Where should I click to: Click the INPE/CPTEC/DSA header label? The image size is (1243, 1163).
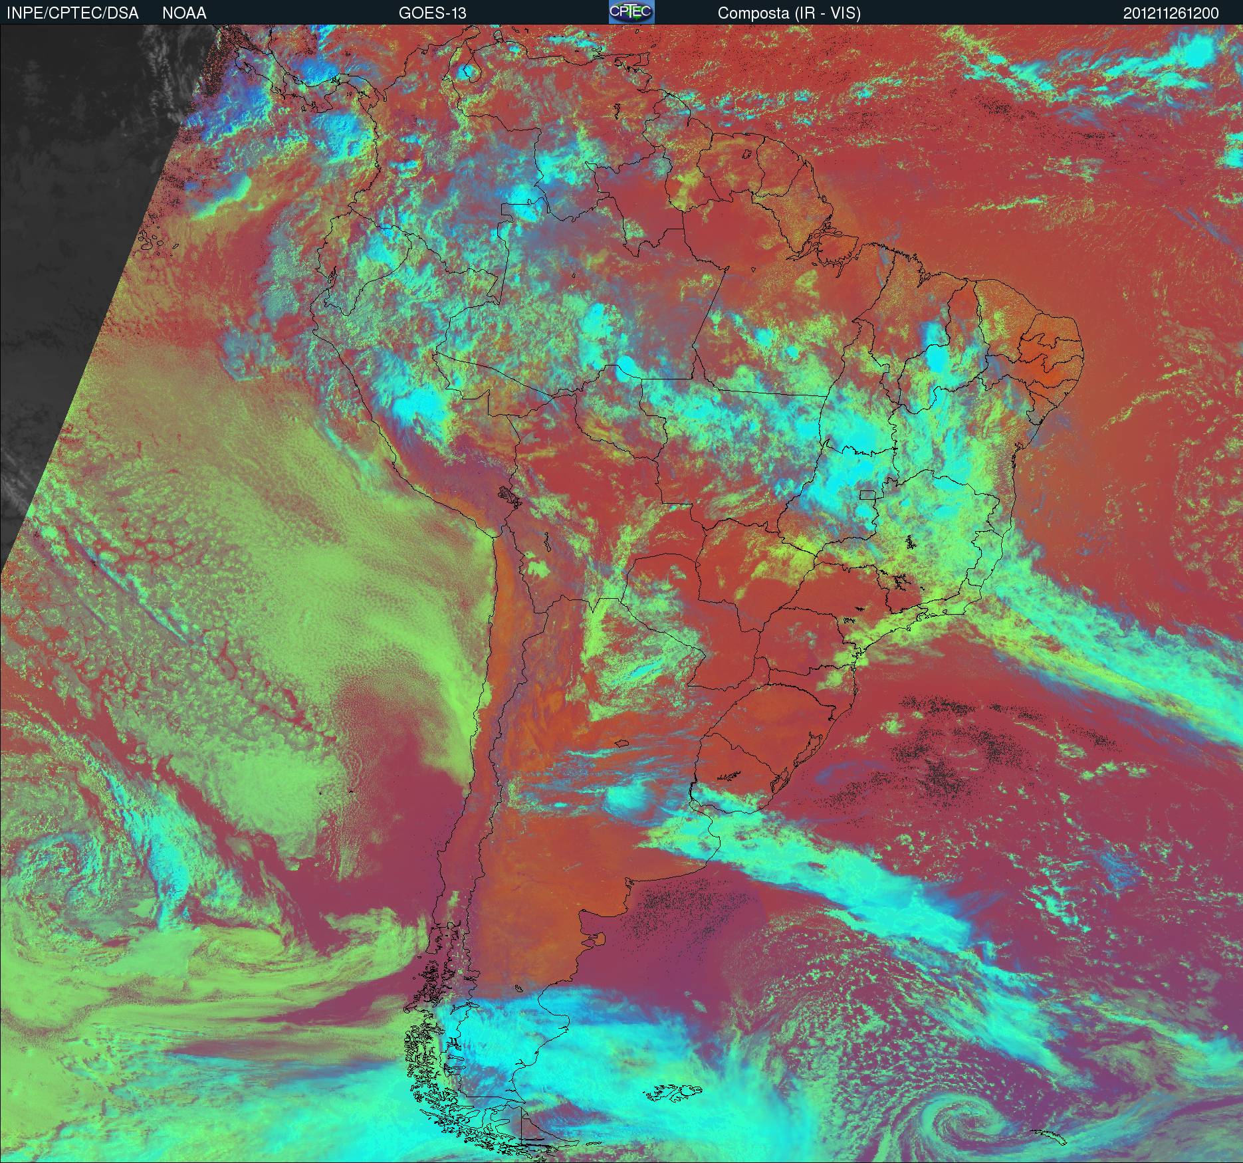[x=72, y=13]
